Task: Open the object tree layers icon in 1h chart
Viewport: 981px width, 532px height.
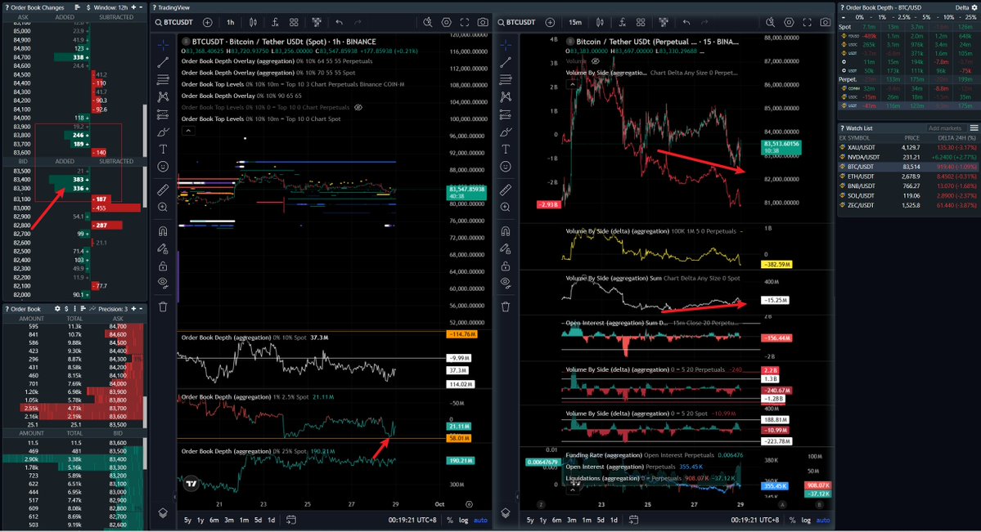Action: tap(163, 512)
